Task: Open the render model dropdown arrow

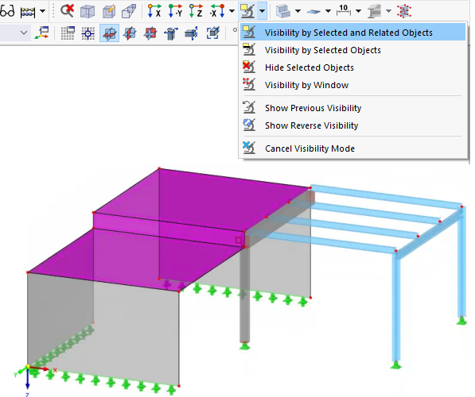Action: click(298, 11)
